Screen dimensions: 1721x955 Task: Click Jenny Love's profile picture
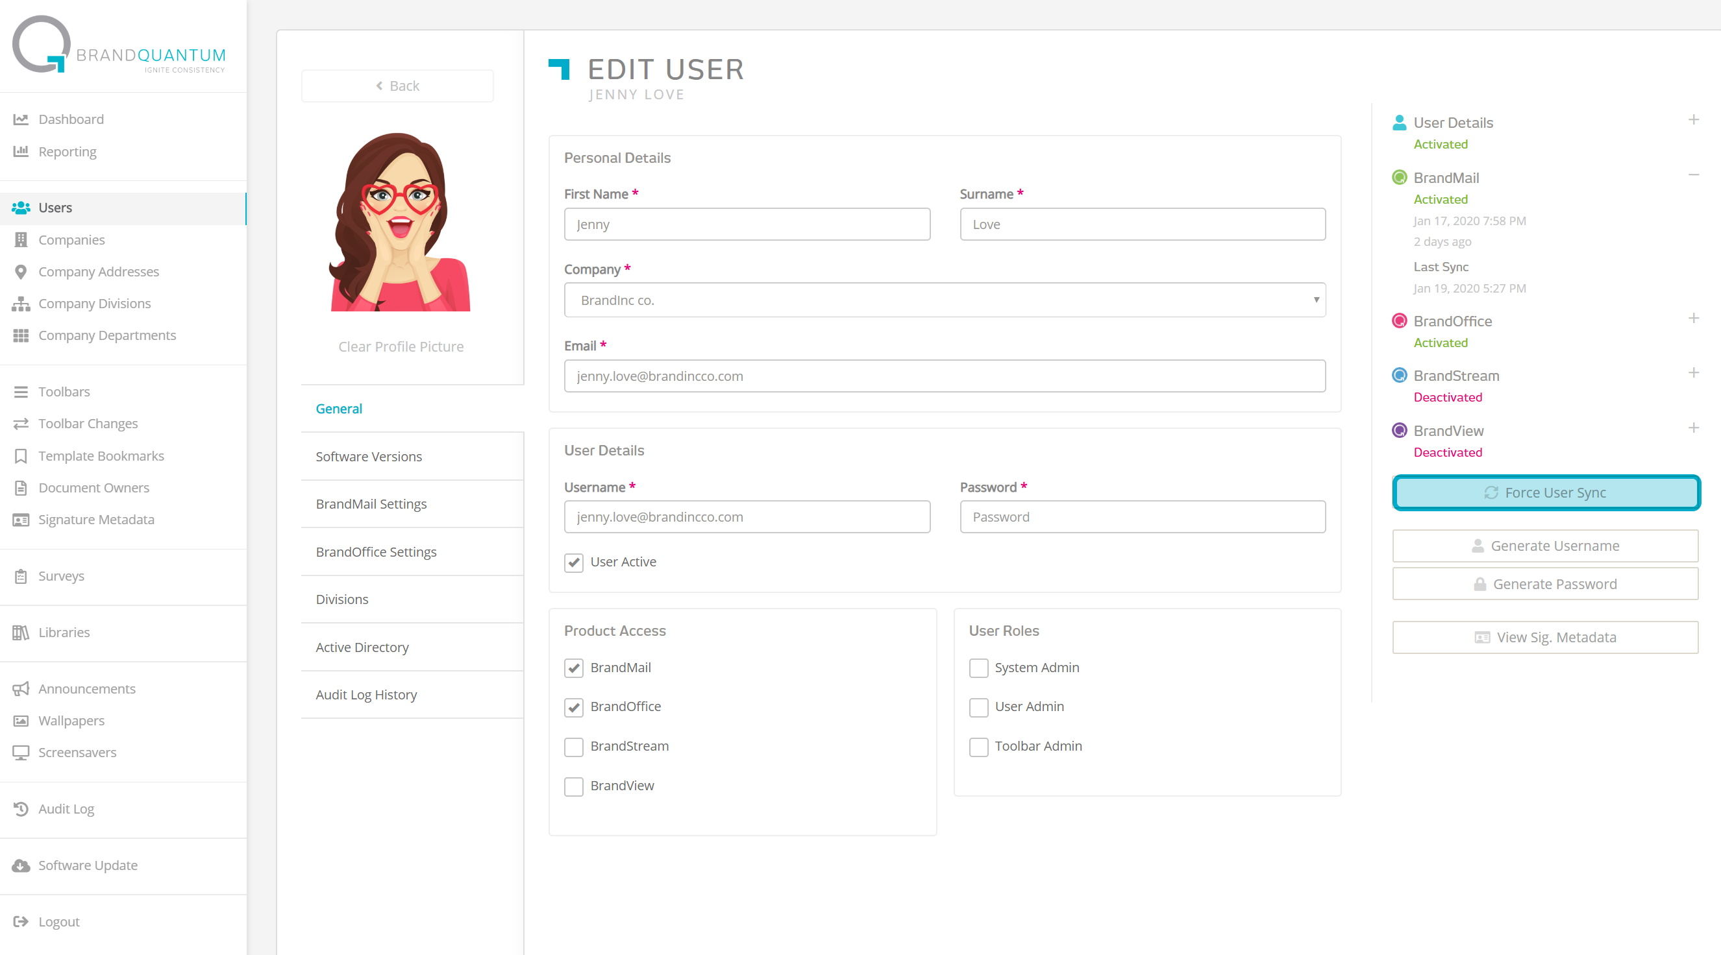pyautogui.click(x=400, y=222)
